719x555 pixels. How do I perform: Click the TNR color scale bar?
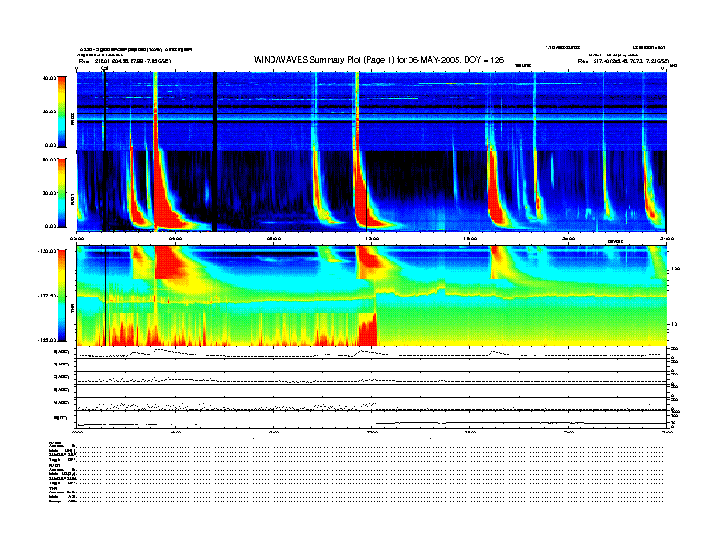(x=62, y=296)
